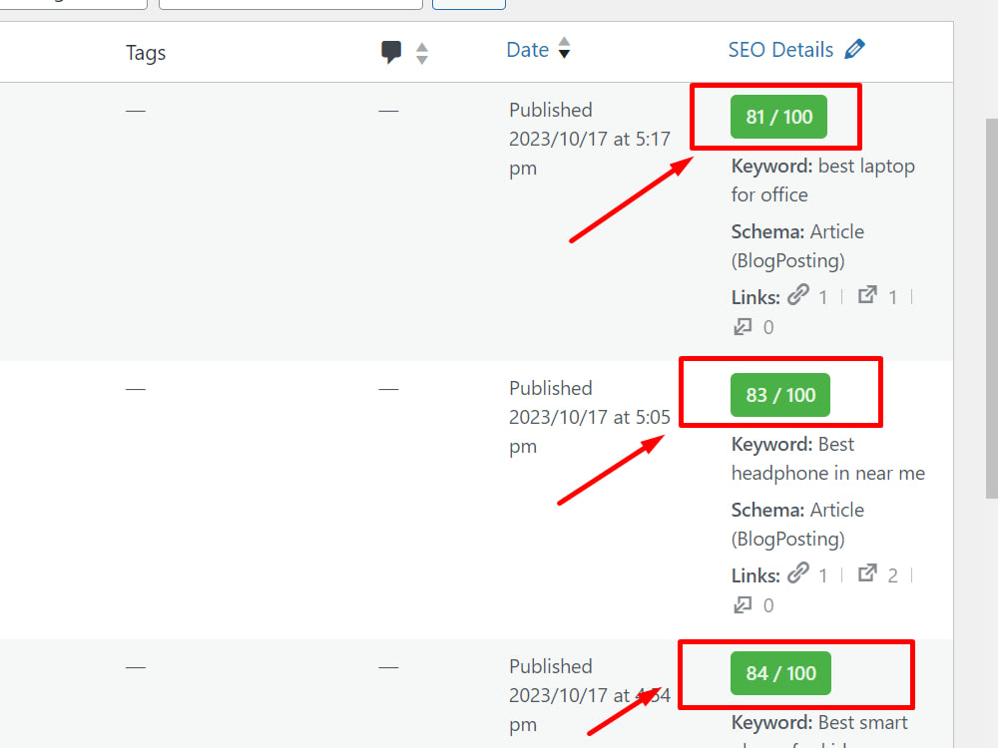Viewport: 998px width, 748px height.
Task: Click the pencil edit icon beside SEO Details
Action: [855, 49]
